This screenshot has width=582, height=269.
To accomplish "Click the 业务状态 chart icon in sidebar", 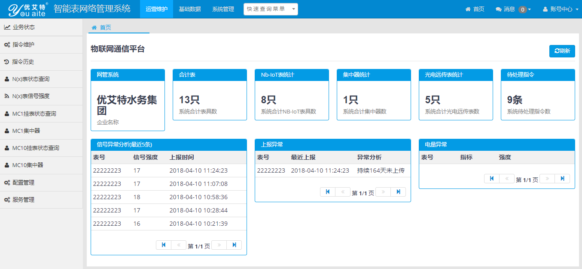I will point(7,27).
